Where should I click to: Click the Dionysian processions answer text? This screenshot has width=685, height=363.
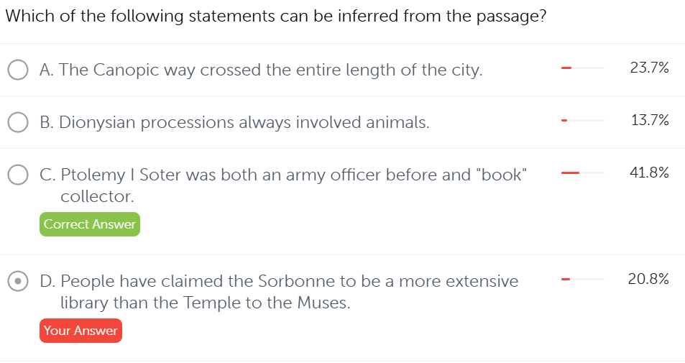point(234,123)
